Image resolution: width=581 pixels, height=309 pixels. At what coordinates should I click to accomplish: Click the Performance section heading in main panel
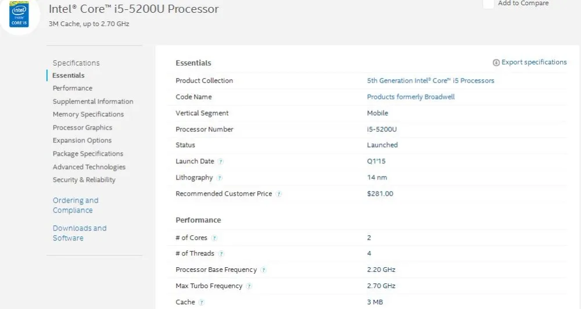pyautogui.click(x=198, y=220)
